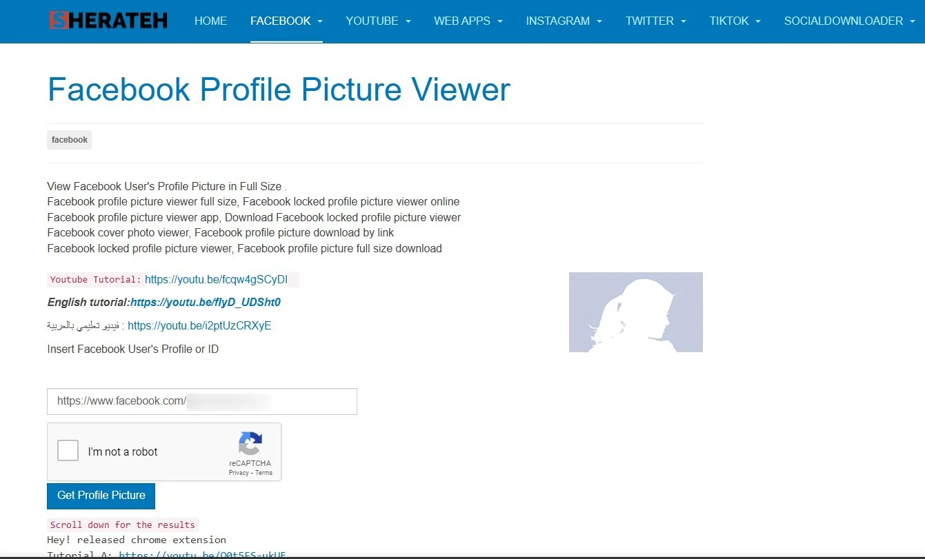This screenshot has width=925, height=559.
Task: Go to the Home page
Action: pos(210,21)
